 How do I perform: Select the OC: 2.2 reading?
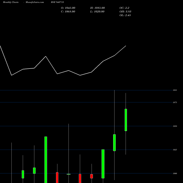point(124,8)
